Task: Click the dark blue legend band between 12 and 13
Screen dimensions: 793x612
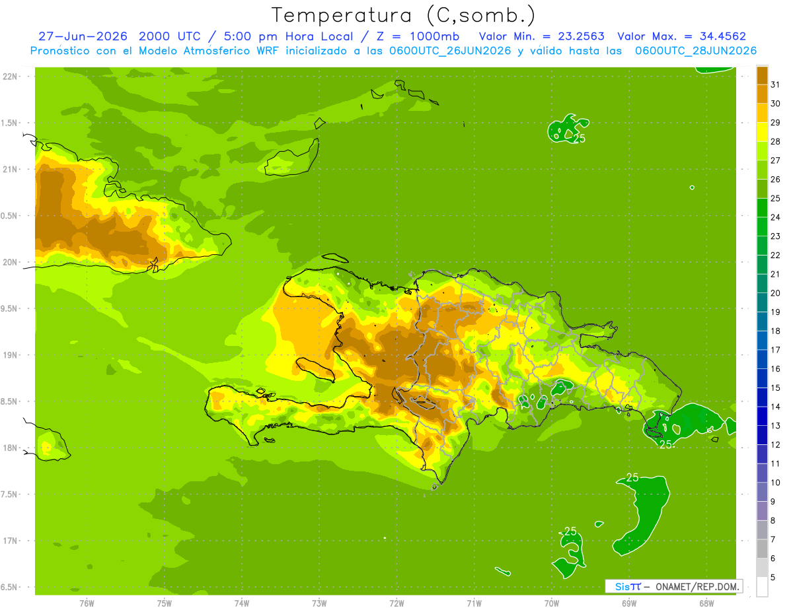Action: click(762, 435)
